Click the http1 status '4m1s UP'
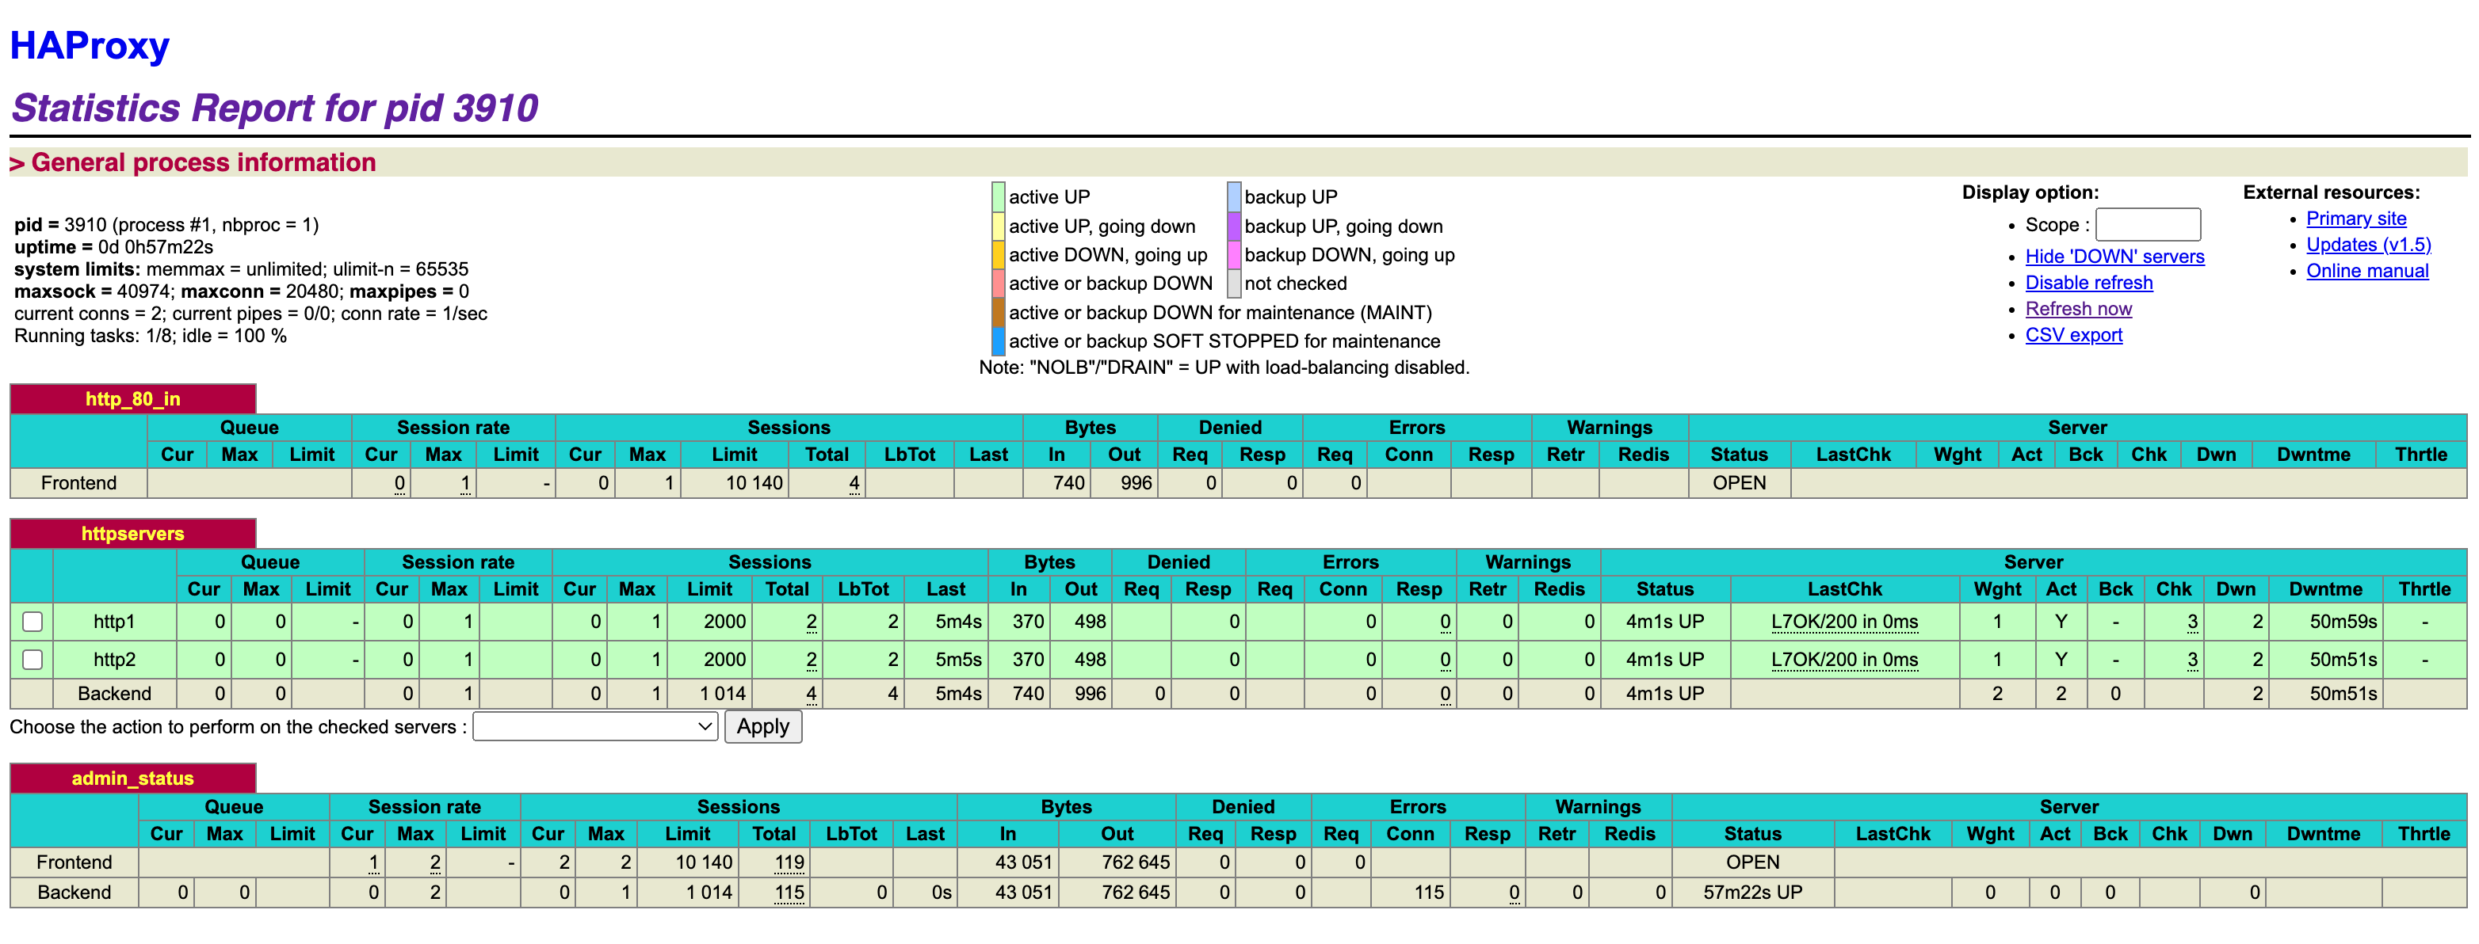Screen dimensions: 2479x944 point(1665,622)
